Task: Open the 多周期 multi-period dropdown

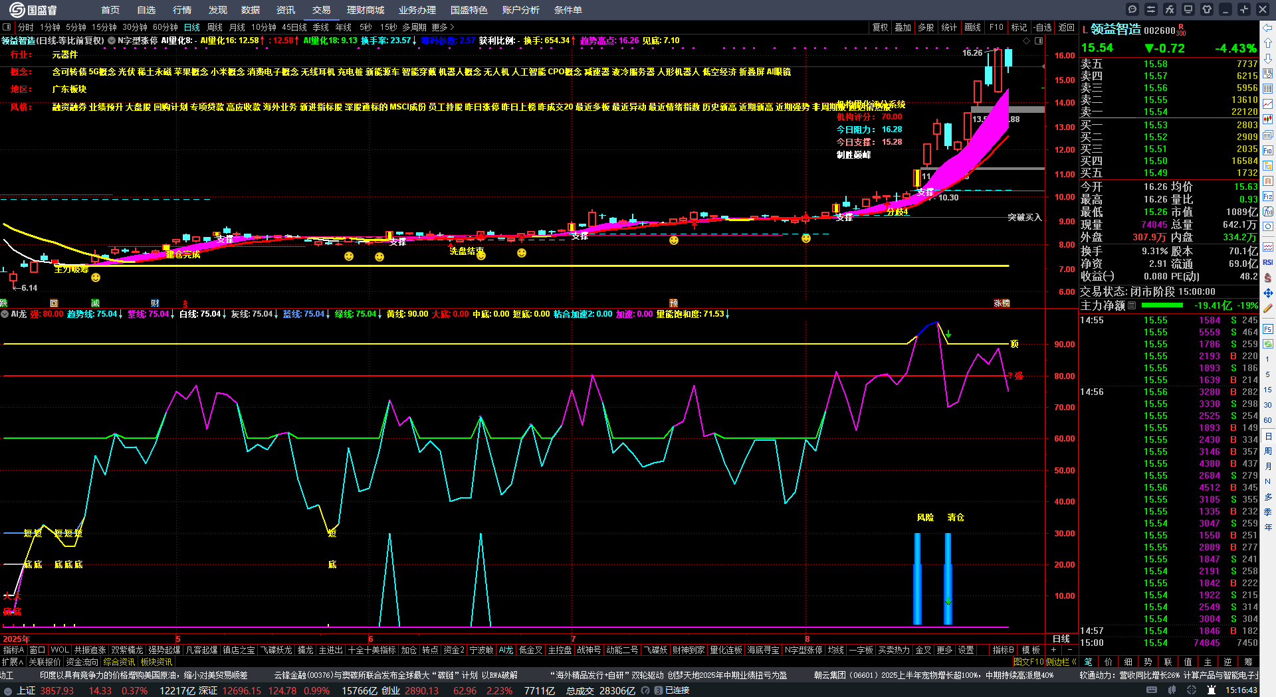Action: pyautogui.click(x=414, y=27)
